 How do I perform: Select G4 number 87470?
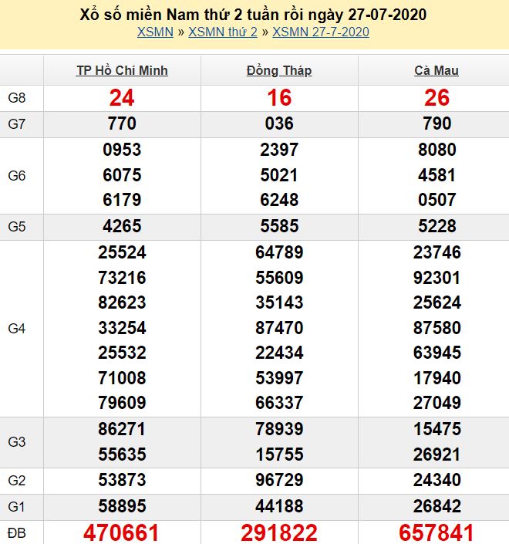(x=279, y=328)
